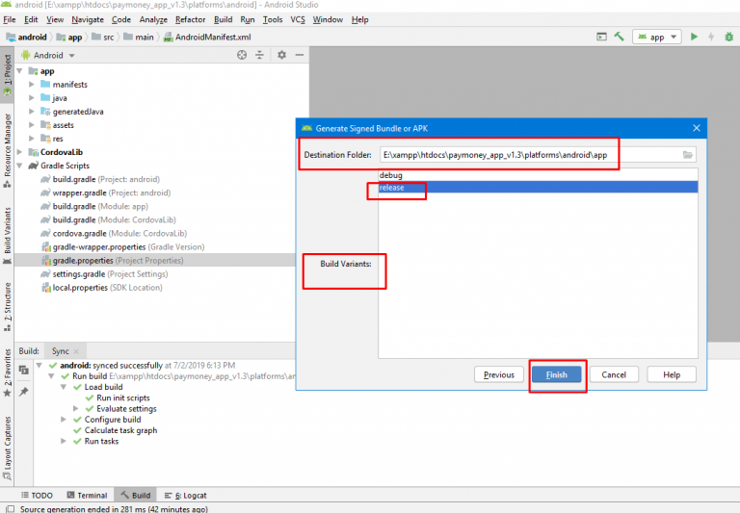The image size is (740, 513).
Task: Select the release build variant
Action: coord(391,188)
